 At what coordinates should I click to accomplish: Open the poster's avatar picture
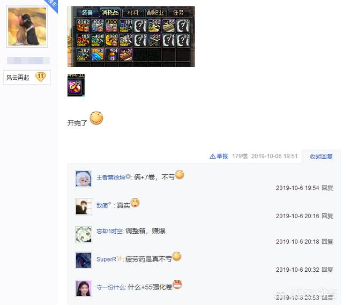click(27, 27)
